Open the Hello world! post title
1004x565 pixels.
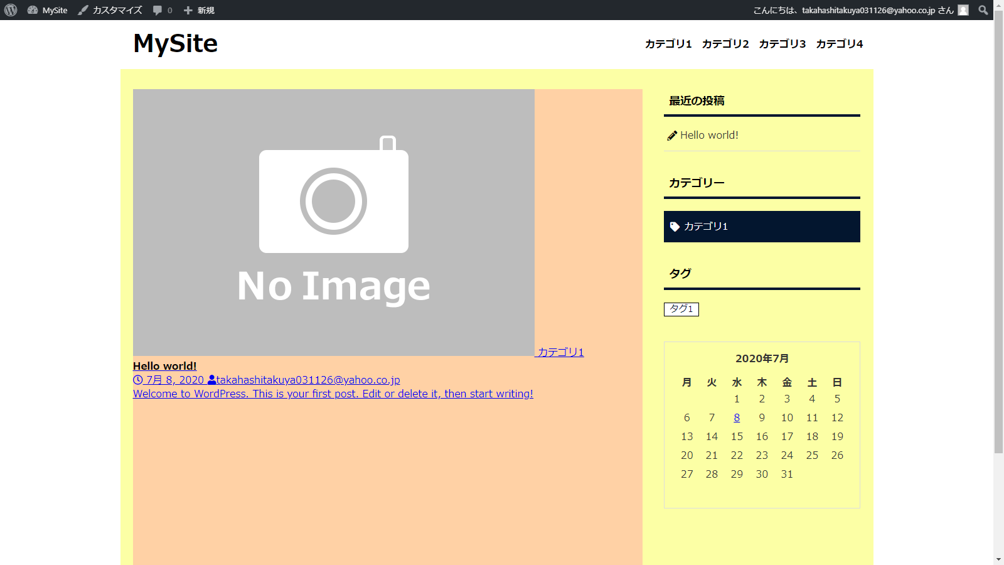coord(164,365)
